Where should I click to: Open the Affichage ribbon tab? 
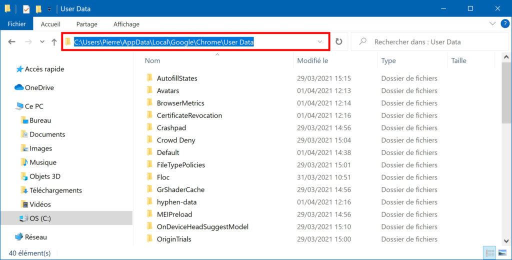(x=126, y=24)
